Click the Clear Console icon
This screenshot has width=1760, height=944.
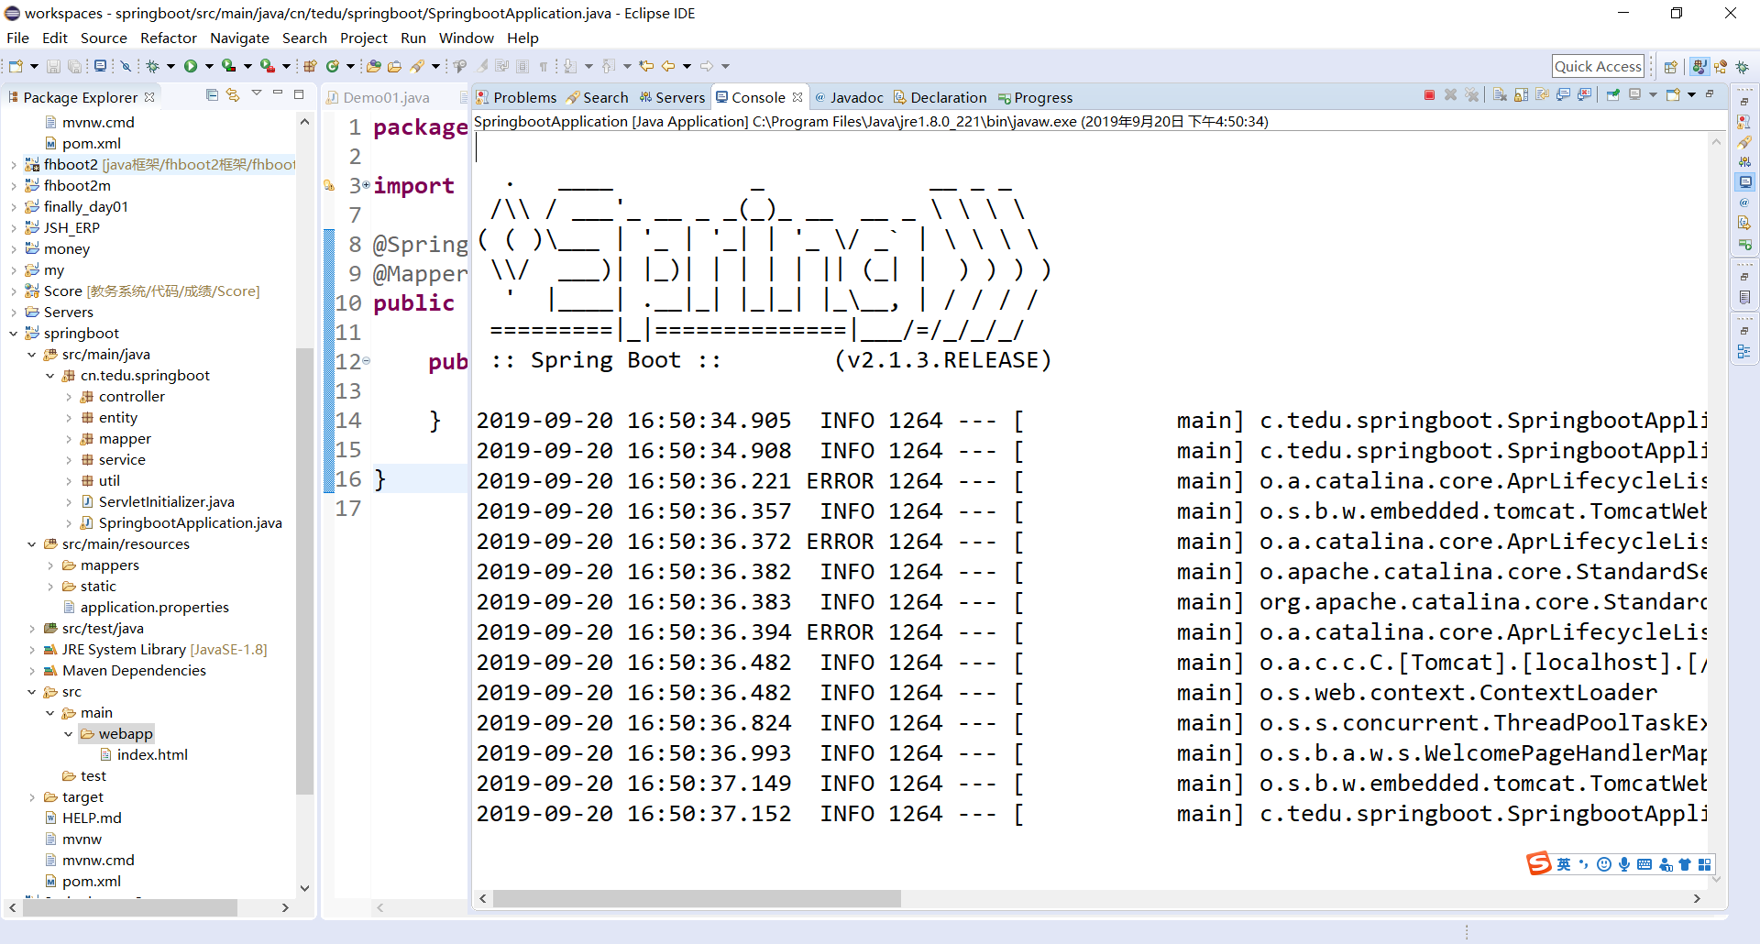pos(1500,94)
